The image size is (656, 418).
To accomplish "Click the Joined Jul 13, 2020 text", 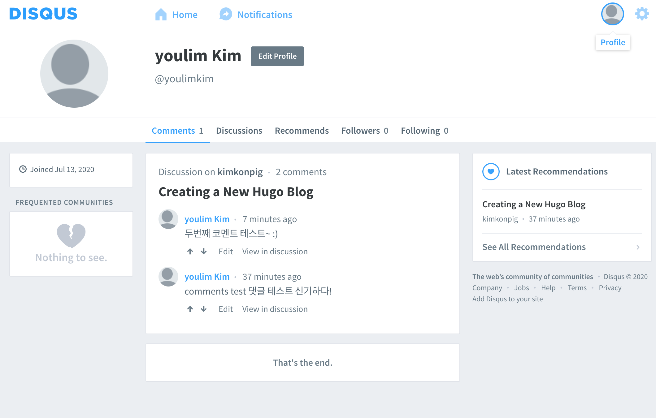I will pos(62,170).
